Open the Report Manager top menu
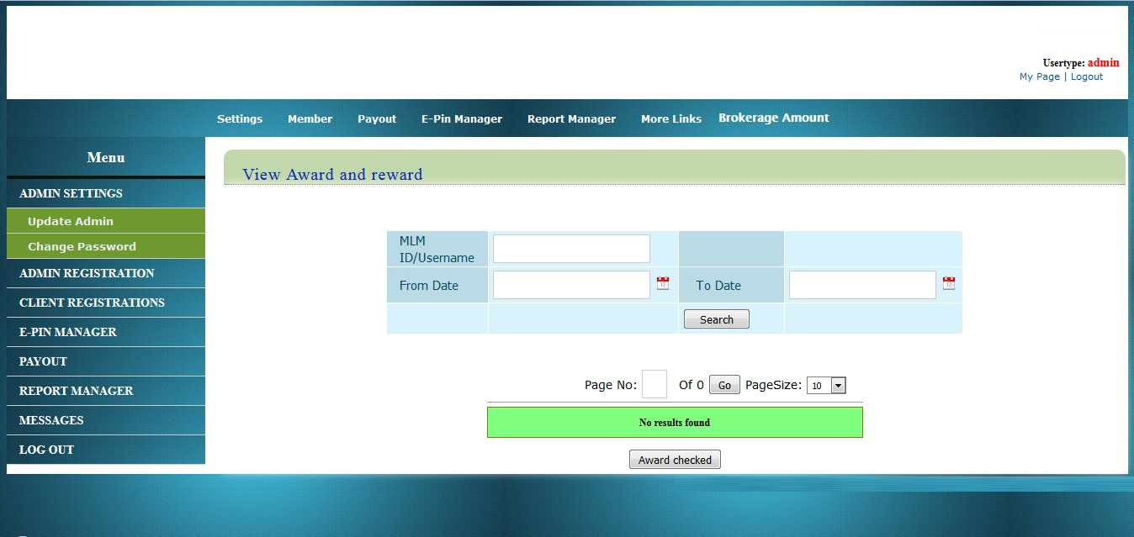Screen dimensions: 1134x537 571,119
